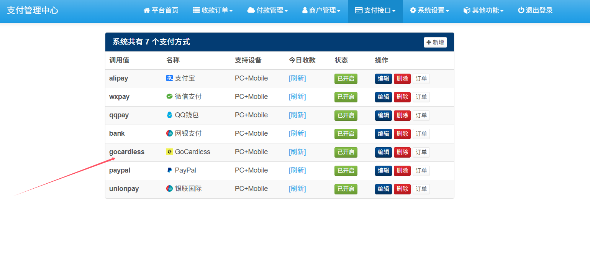Delete the unionpay payment method
590x278 pixels.
point(402,189)
